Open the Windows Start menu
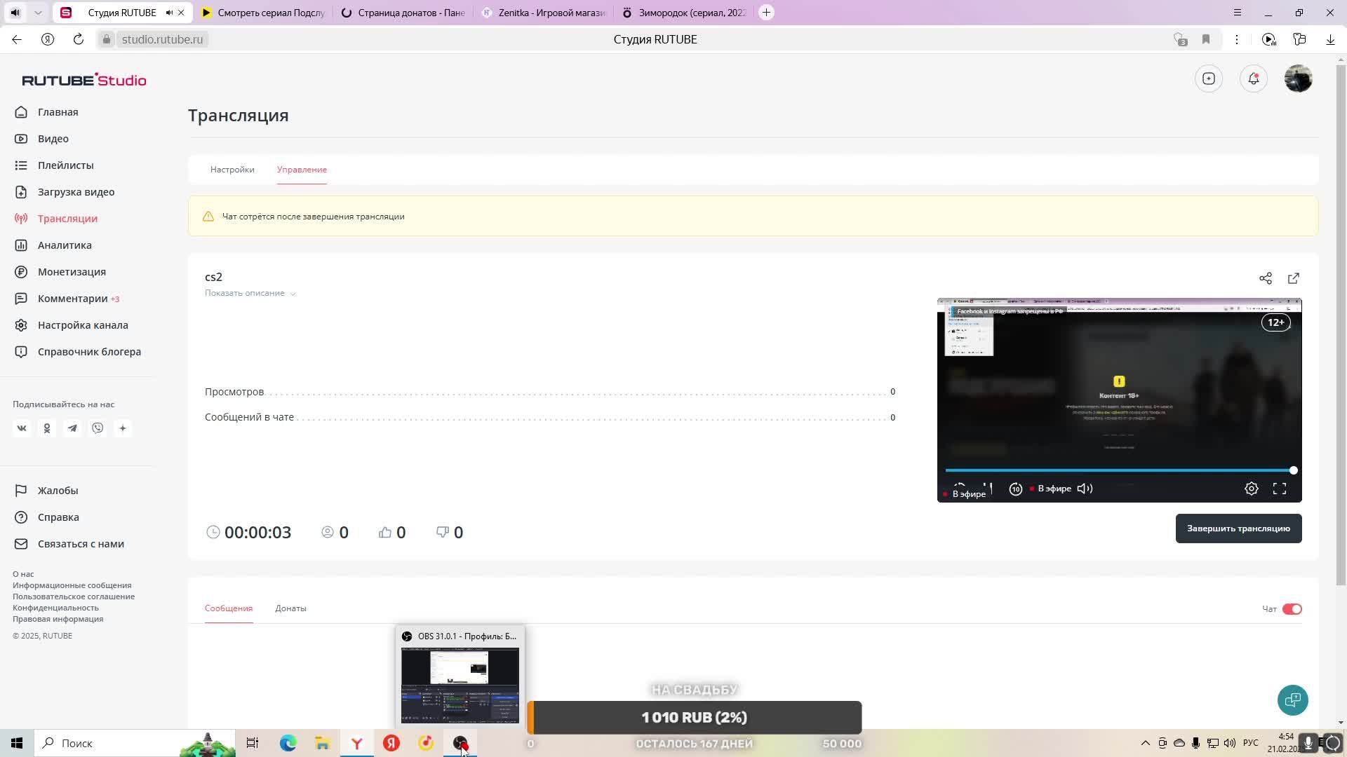The height and width of the screenshot is (757, 1347). tap(17, 743)
